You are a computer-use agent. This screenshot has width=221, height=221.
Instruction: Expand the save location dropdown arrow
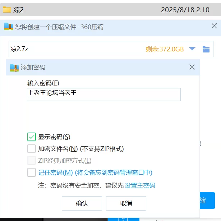click(x=192, y=49)
